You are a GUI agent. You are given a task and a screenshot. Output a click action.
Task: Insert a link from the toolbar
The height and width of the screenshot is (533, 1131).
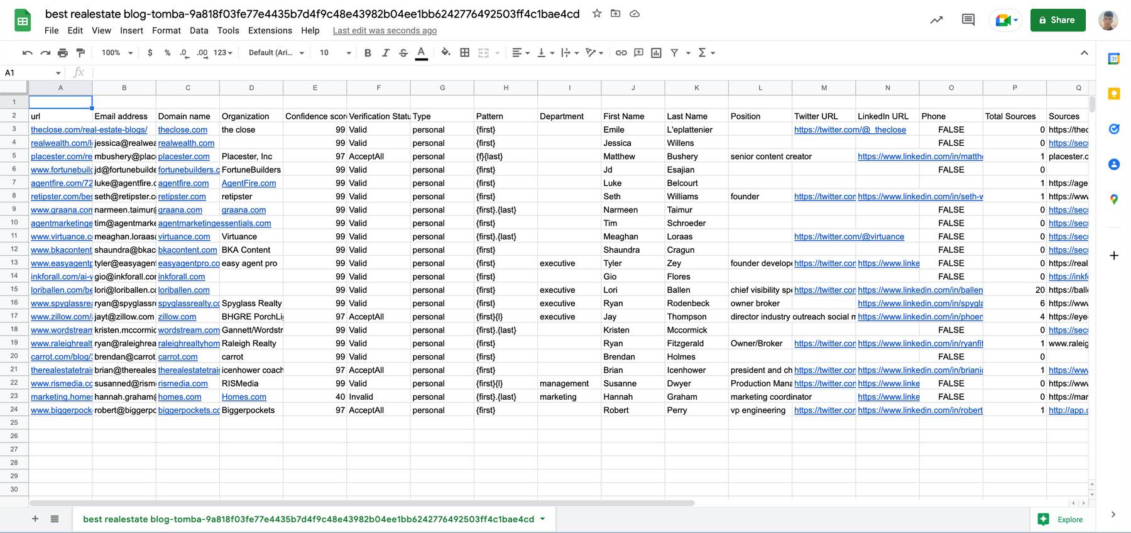(x=621, y=53)
